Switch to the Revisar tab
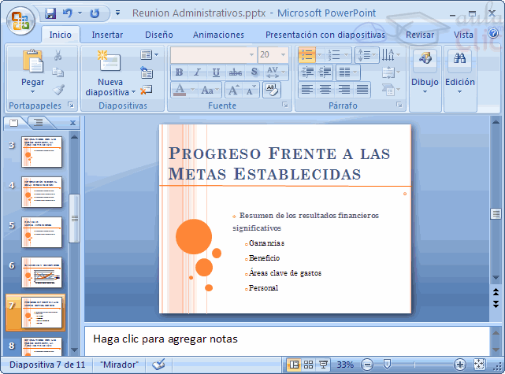The image size is (505, 374). (x=420, y=35)
